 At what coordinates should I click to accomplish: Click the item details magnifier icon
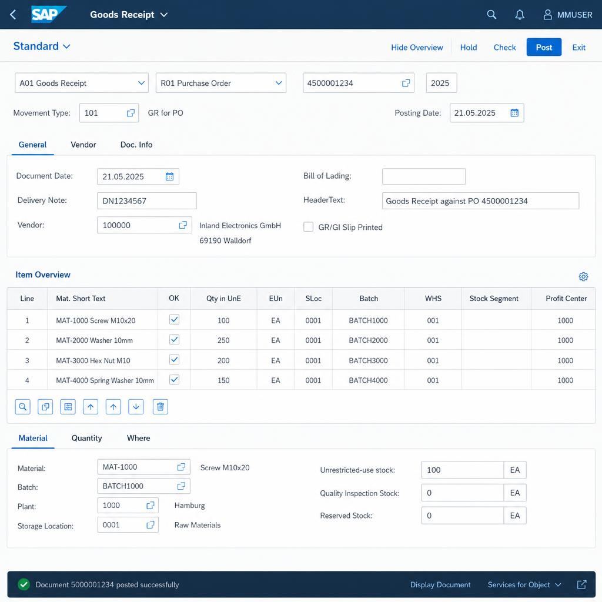tap(23, 407)
